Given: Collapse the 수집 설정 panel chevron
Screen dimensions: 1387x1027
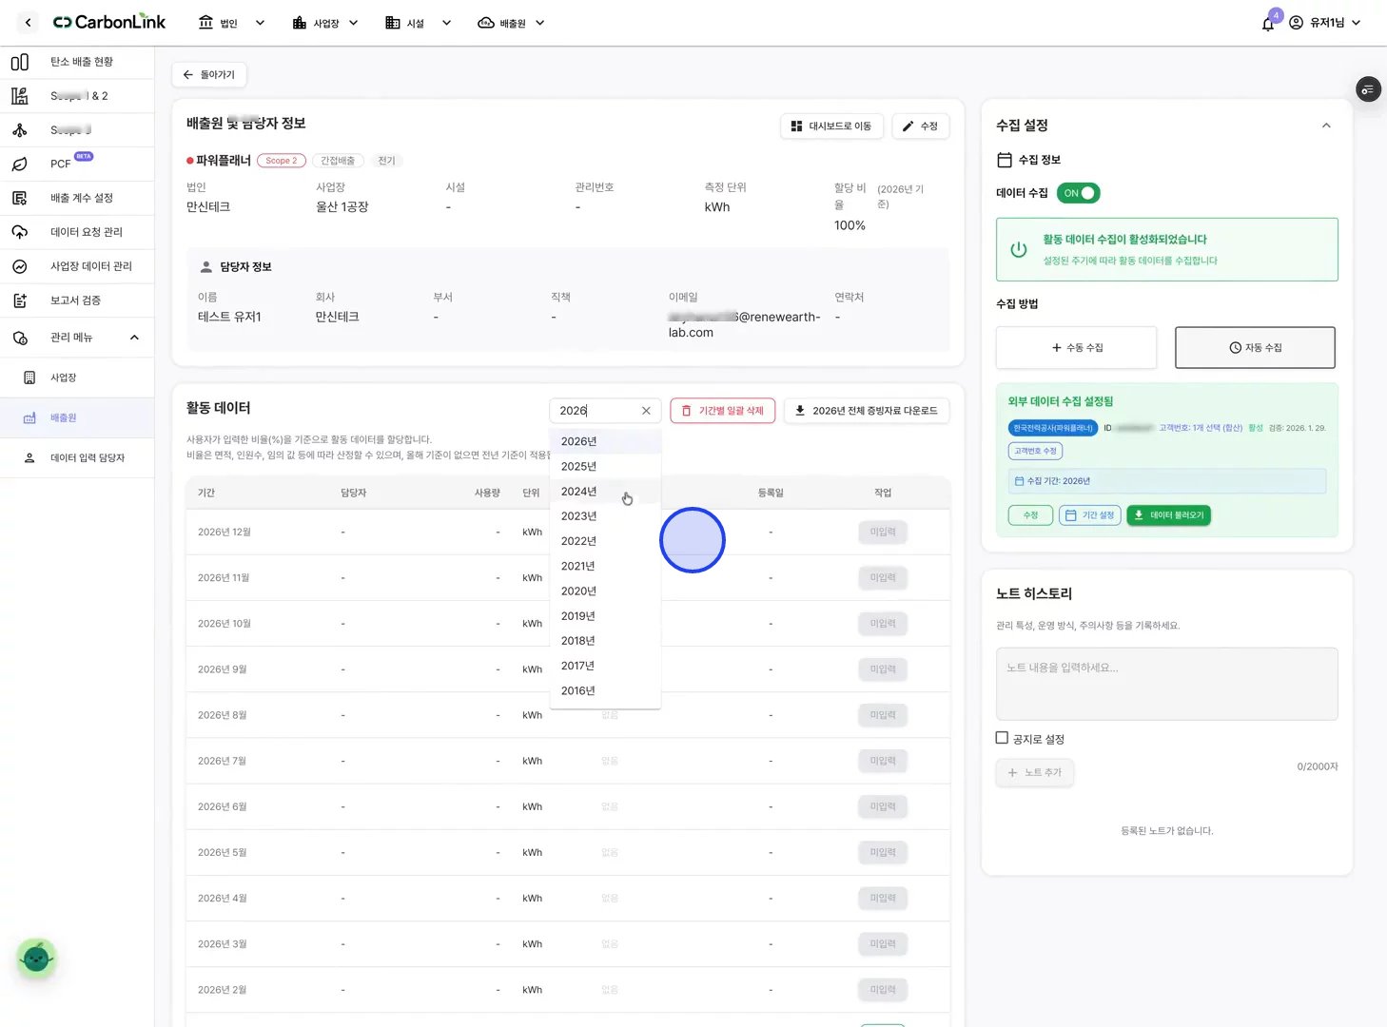Looking at the screenshot, I should click(x=1326, y=126).
